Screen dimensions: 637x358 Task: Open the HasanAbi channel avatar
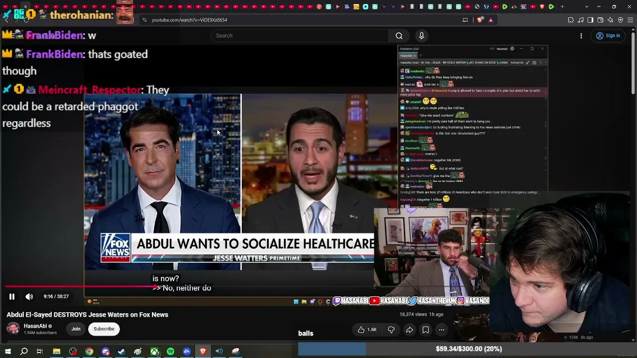tap(13, 329)
